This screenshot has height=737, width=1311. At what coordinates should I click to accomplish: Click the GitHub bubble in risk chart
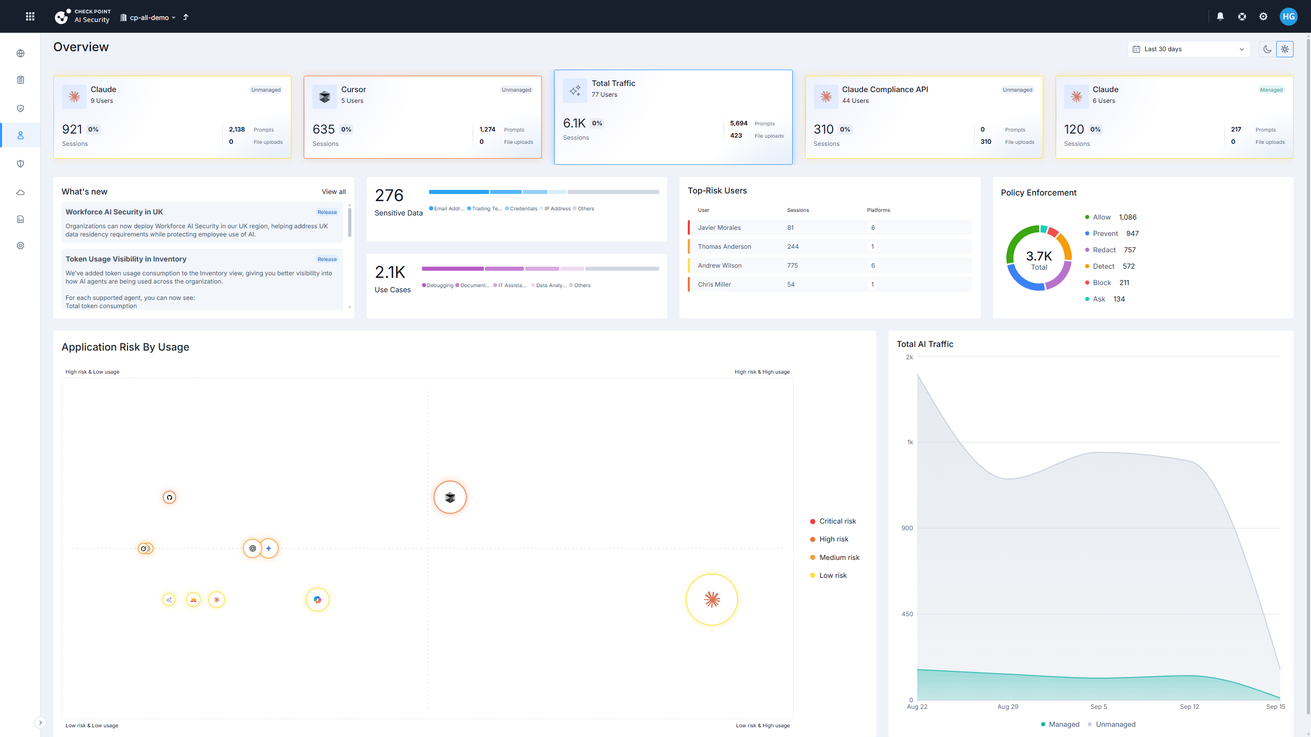(x=170, y=497)
